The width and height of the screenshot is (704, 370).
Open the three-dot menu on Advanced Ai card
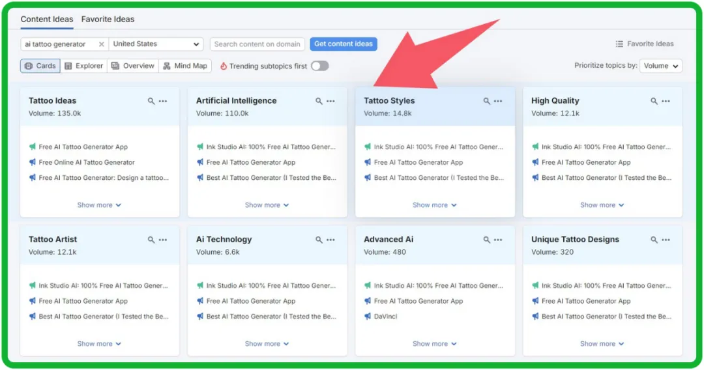(x=498, y=240)
